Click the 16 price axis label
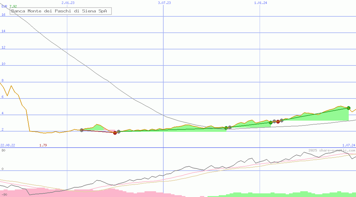 pyautogui.click(x=3, y=15)
